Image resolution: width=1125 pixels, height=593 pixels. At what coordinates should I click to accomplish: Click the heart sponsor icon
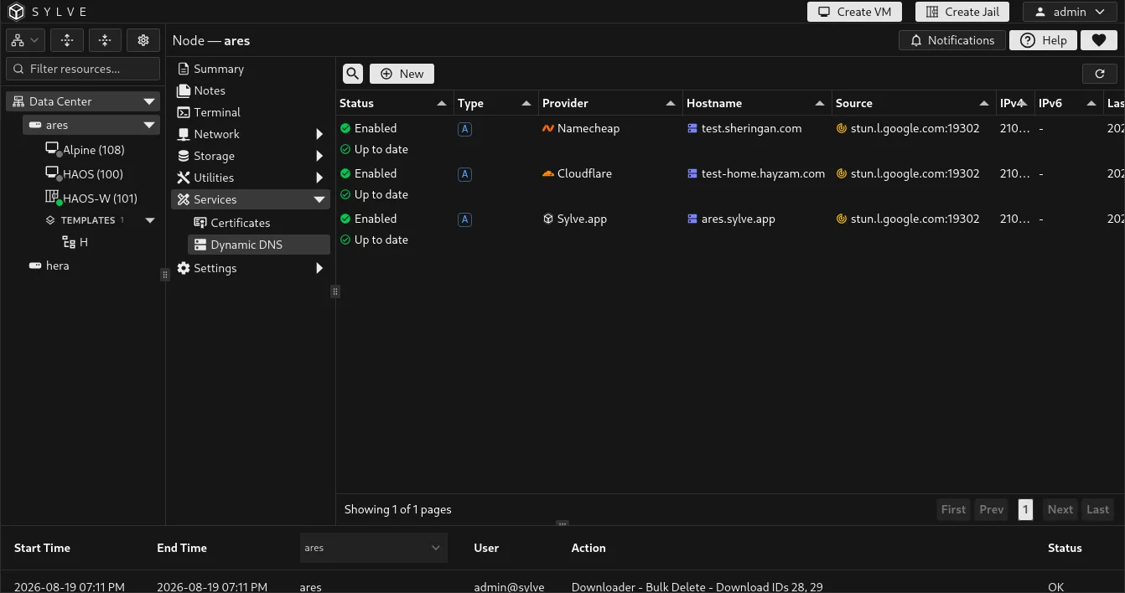1098,40
